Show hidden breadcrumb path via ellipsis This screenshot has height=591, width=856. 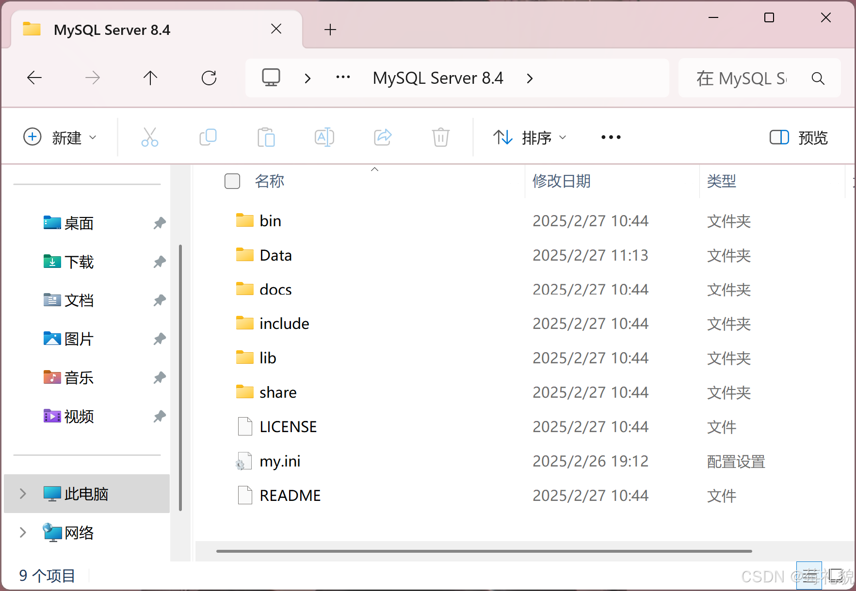[x=343, y=77]
